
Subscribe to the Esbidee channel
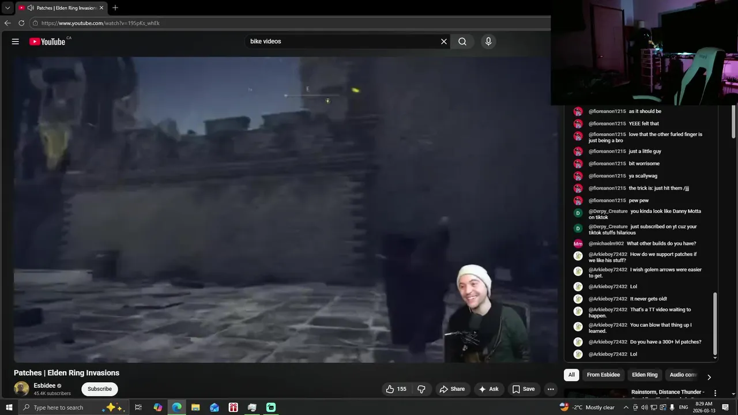[100, 389]
